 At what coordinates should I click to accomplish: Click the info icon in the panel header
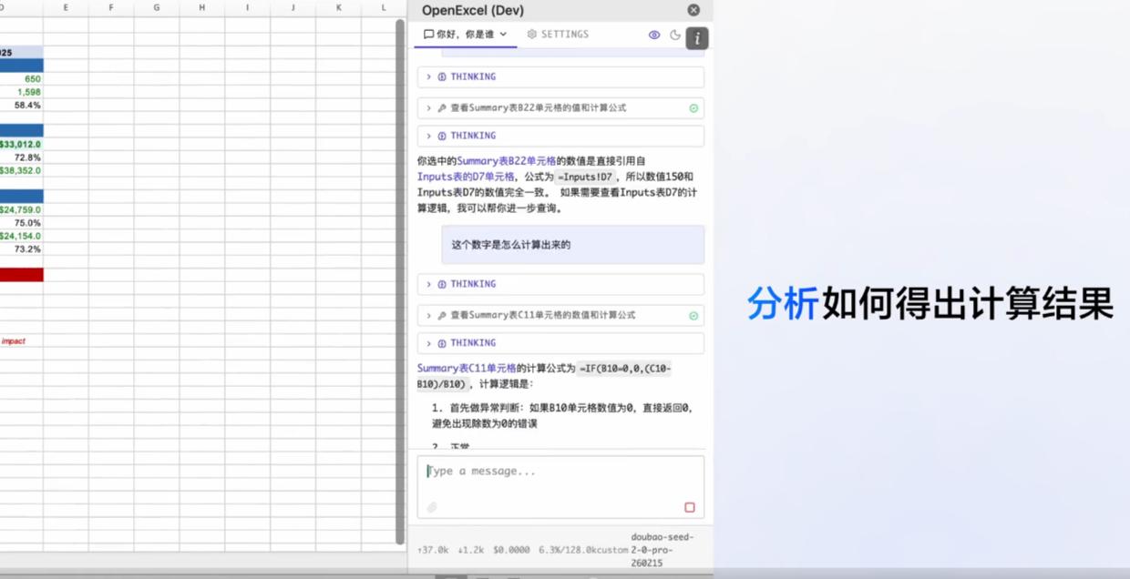697,38
